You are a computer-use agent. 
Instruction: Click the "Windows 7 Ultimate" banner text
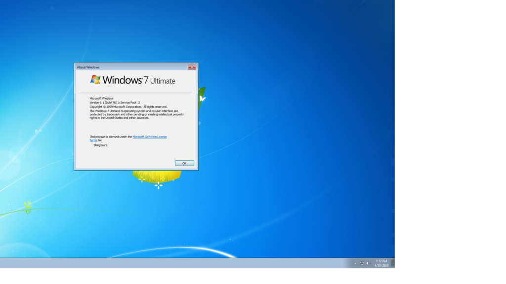[139, 80]
